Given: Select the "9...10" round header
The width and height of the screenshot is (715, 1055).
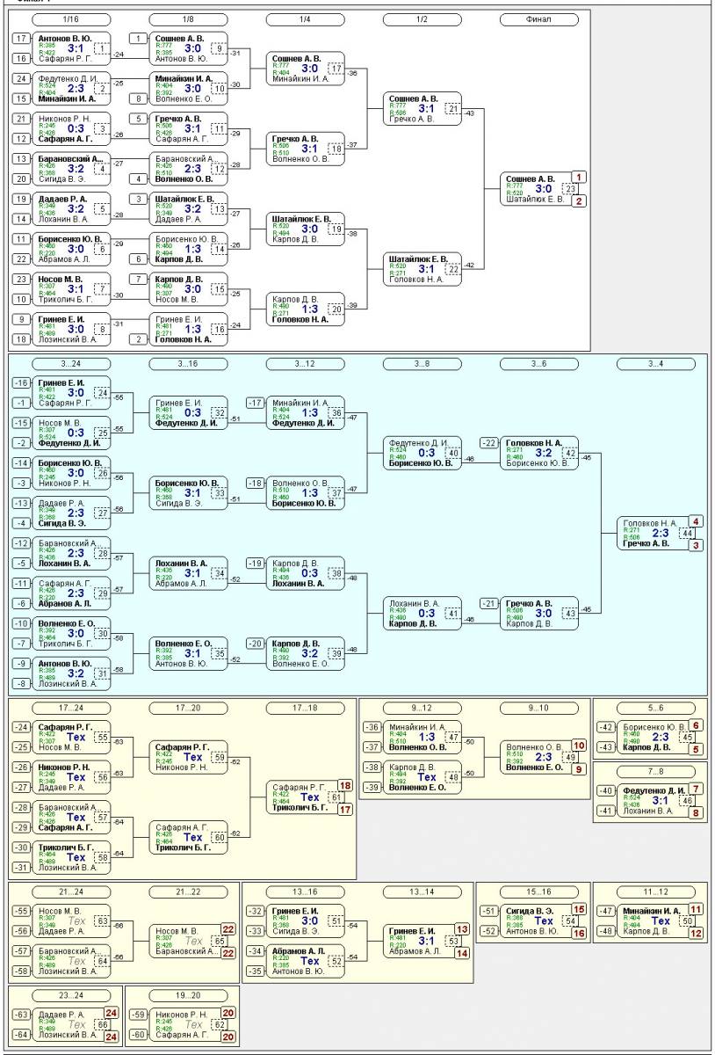Looking at the screenshot, I should point(539,707).
